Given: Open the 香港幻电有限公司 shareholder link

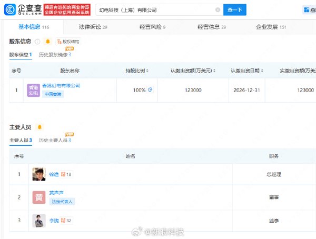Looking at the screenshot, I should coord(61,86).
